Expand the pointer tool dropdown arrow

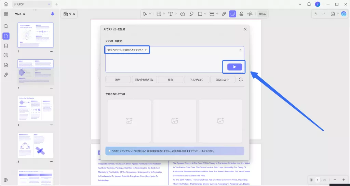[150, 14]
